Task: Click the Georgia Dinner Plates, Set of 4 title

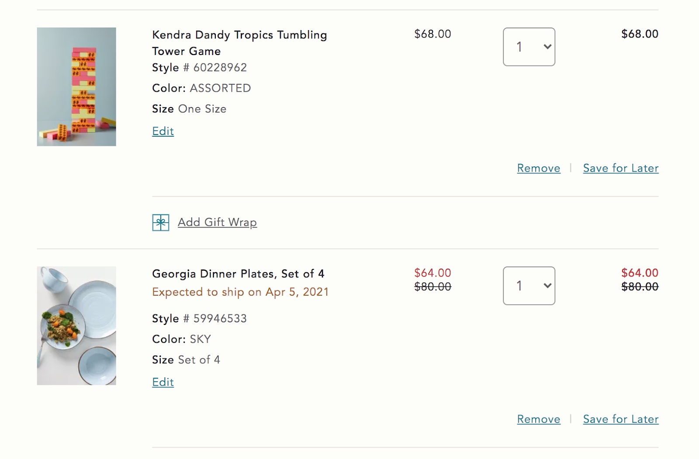Action: 238,274
